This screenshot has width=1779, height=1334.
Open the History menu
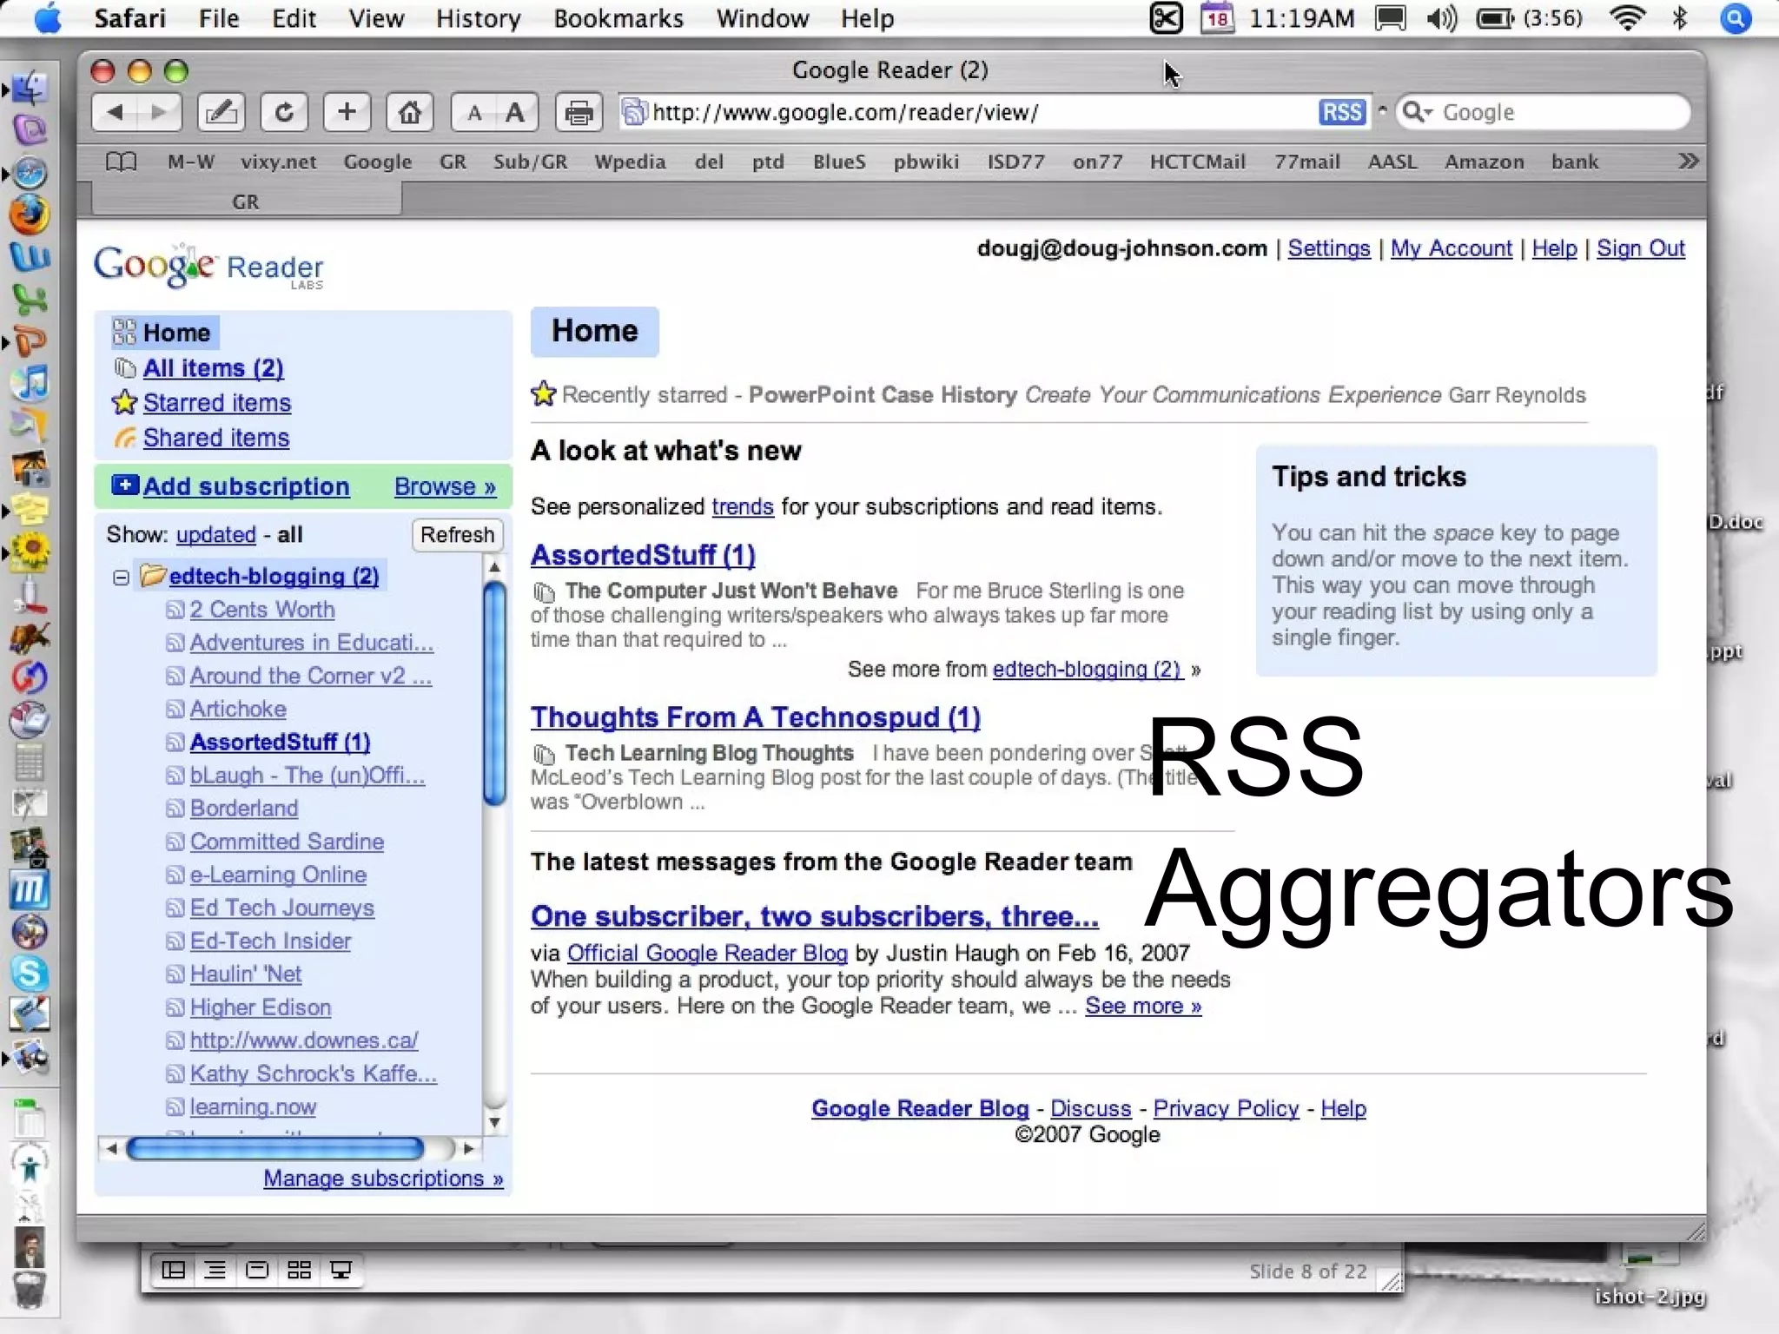(x=478, y=18)
